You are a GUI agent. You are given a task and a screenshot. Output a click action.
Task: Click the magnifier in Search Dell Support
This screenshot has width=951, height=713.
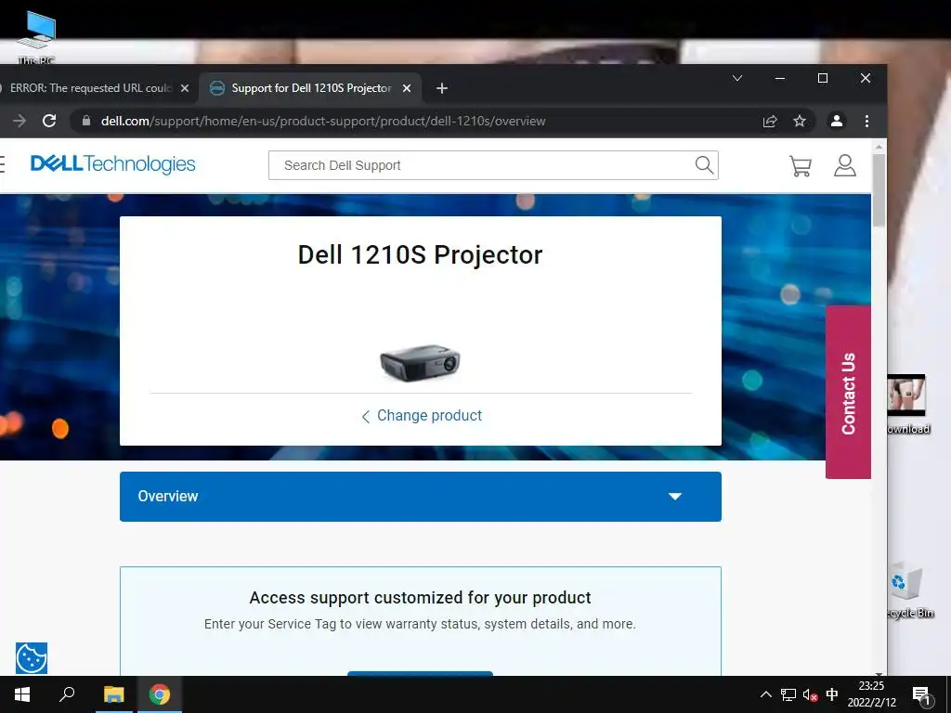[704, 165]
